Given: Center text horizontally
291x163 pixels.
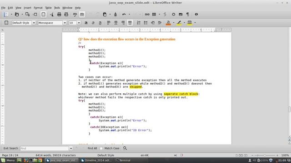Looking at the screenshot, I should tap(116, 23).
